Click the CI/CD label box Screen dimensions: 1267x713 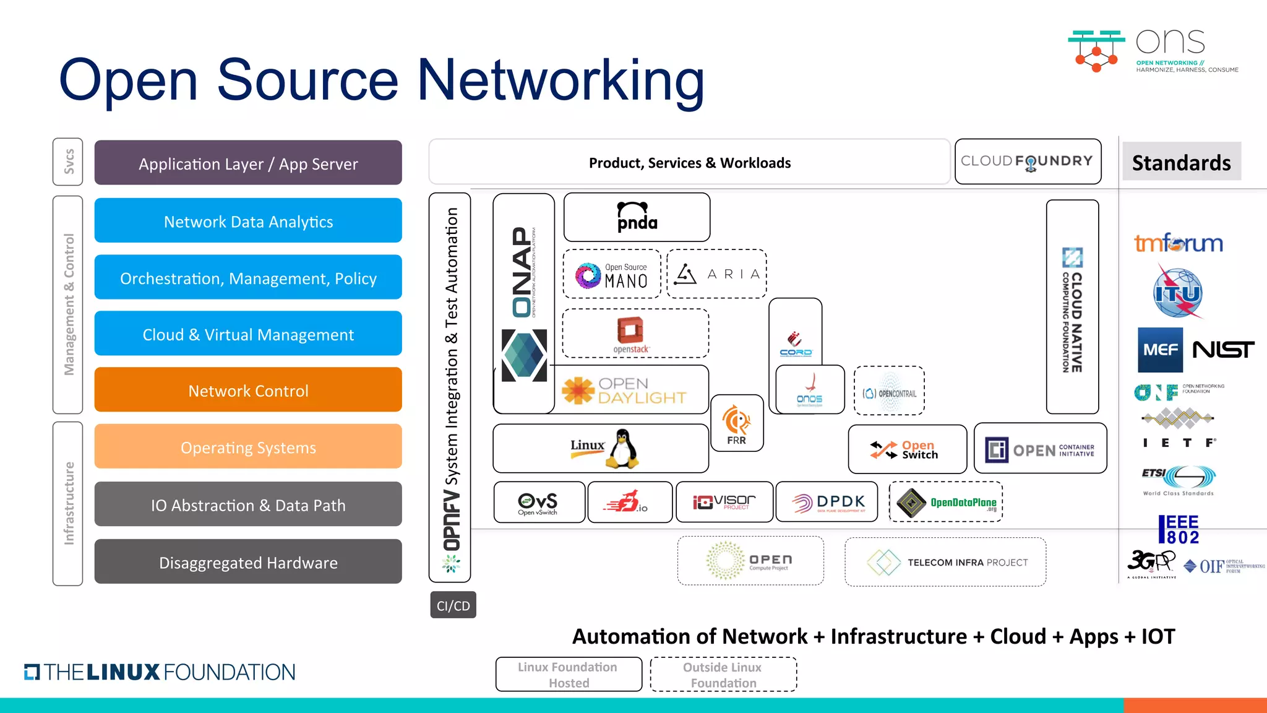coord(453,605)
